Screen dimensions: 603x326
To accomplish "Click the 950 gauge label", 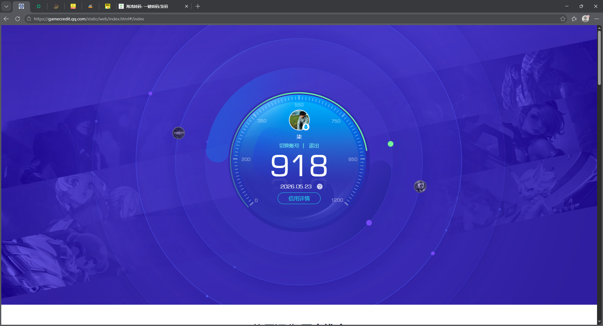I will tap(353, 160).
